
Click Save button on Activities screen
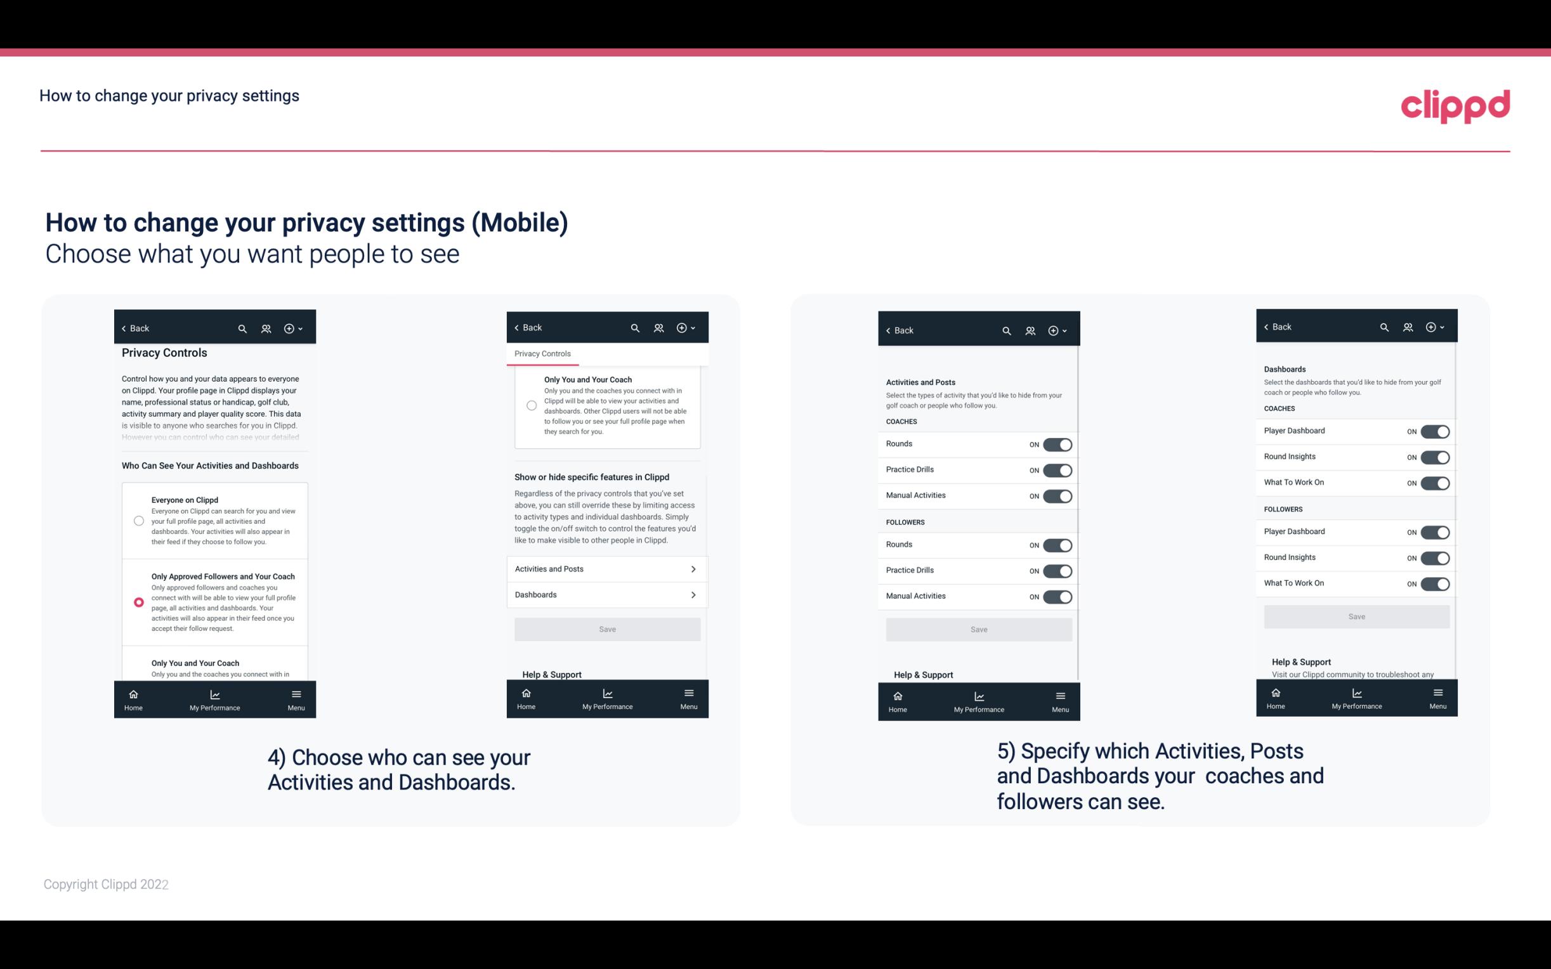tap(978, 627)
